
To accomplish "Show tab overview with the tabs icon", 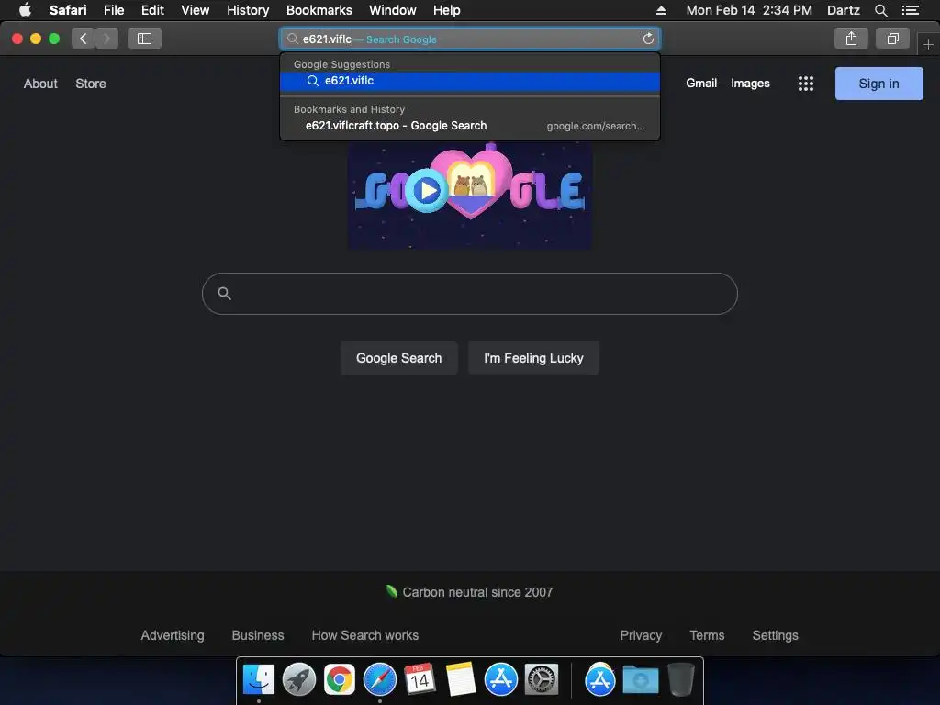I will coord(892,39).
